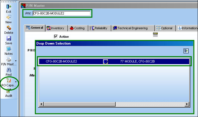Viewport: 198px width, 117px height.
Task: Click the Exit door icon
Action: tap(9, 7)
